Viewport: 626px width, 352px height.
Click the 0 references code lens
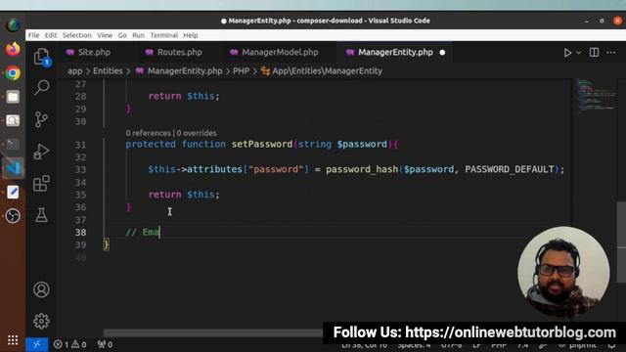pyautogui.click(x=148, y=133)
